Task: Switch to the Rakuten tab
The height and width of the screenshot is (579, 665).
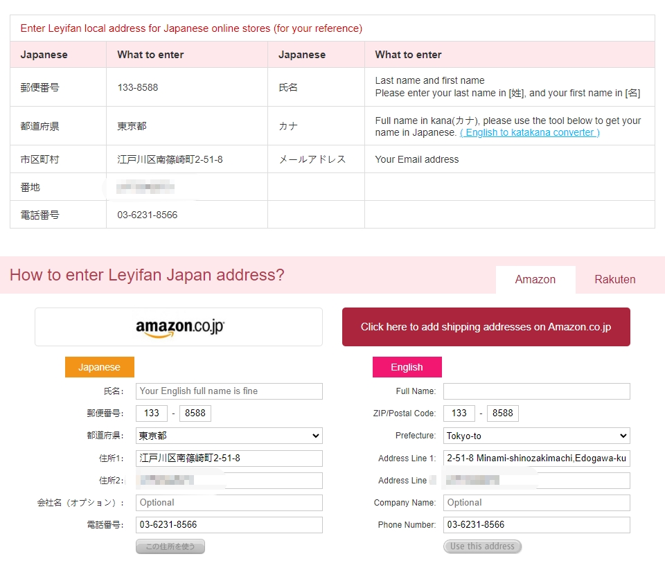Action: (x=615, y=280)
